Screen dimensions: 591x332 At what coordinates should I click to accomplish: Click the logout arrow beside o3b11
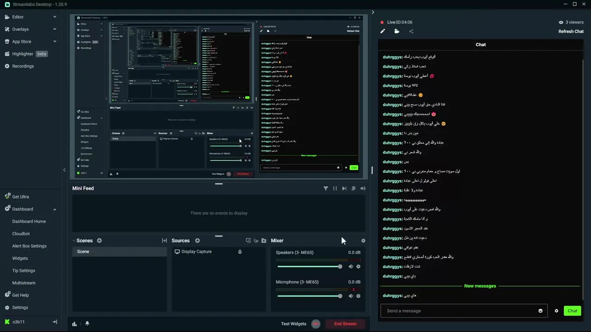54,322
